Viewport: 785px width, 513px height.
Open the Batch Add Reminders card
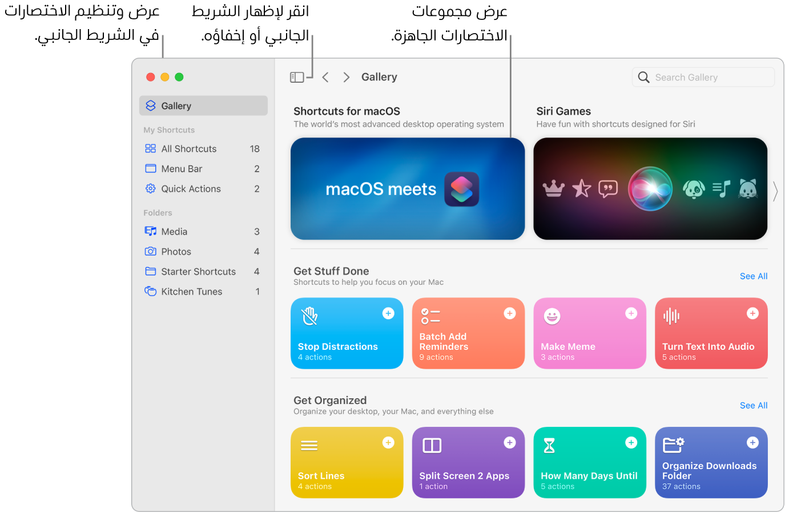click(x=468, y=333)
